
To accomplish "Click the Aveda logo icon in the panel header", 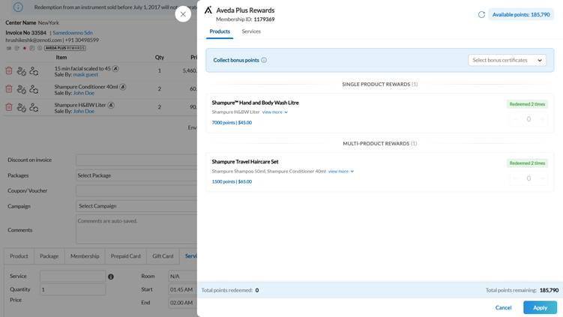I will [x=208, y=10].
